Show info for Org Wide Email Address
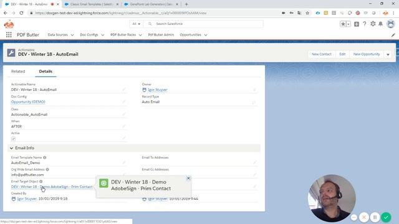 pyautogui.click(x=47, y=169)
